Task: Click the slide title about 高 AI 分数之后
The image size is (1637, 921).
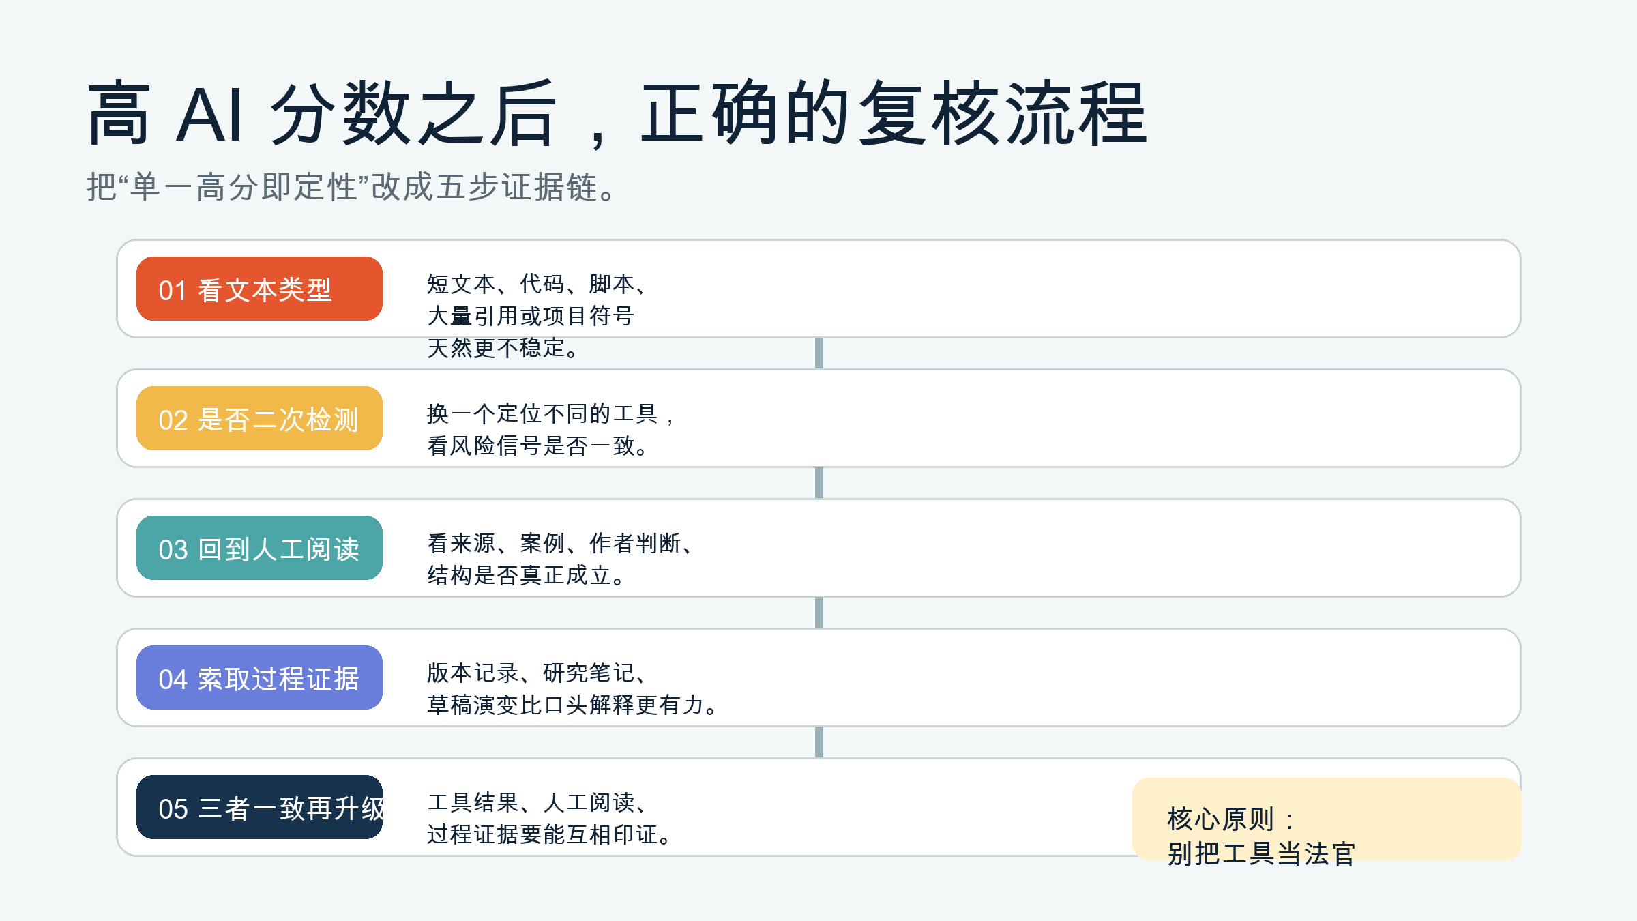Action: (x=617, y=113)
